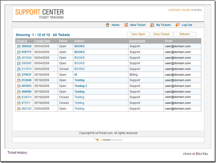Sort tickets by Create Date header
The image size is (216, 163).
point(42,41)
